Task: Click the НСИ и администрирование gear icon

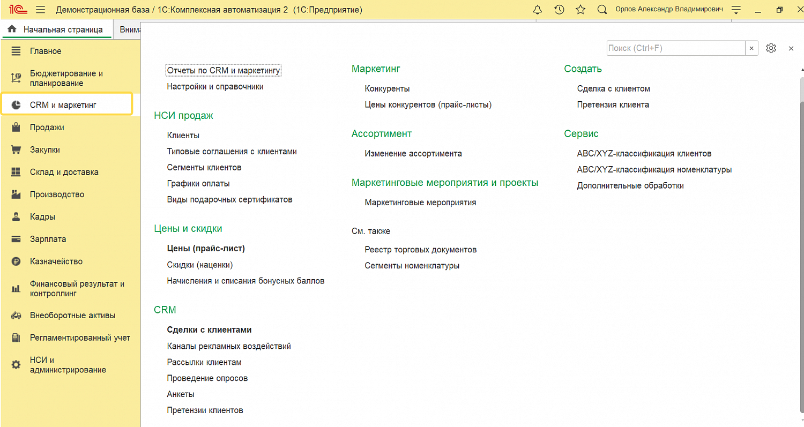Action: pos(16,365)
